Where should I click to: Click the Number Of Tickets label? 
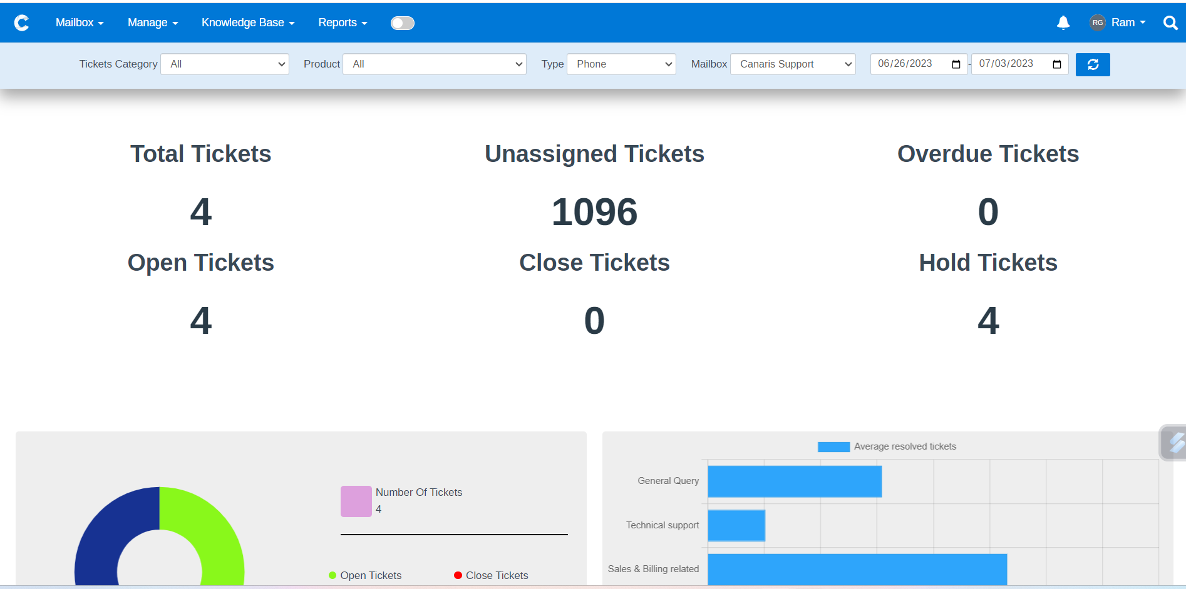pos(419,492)
